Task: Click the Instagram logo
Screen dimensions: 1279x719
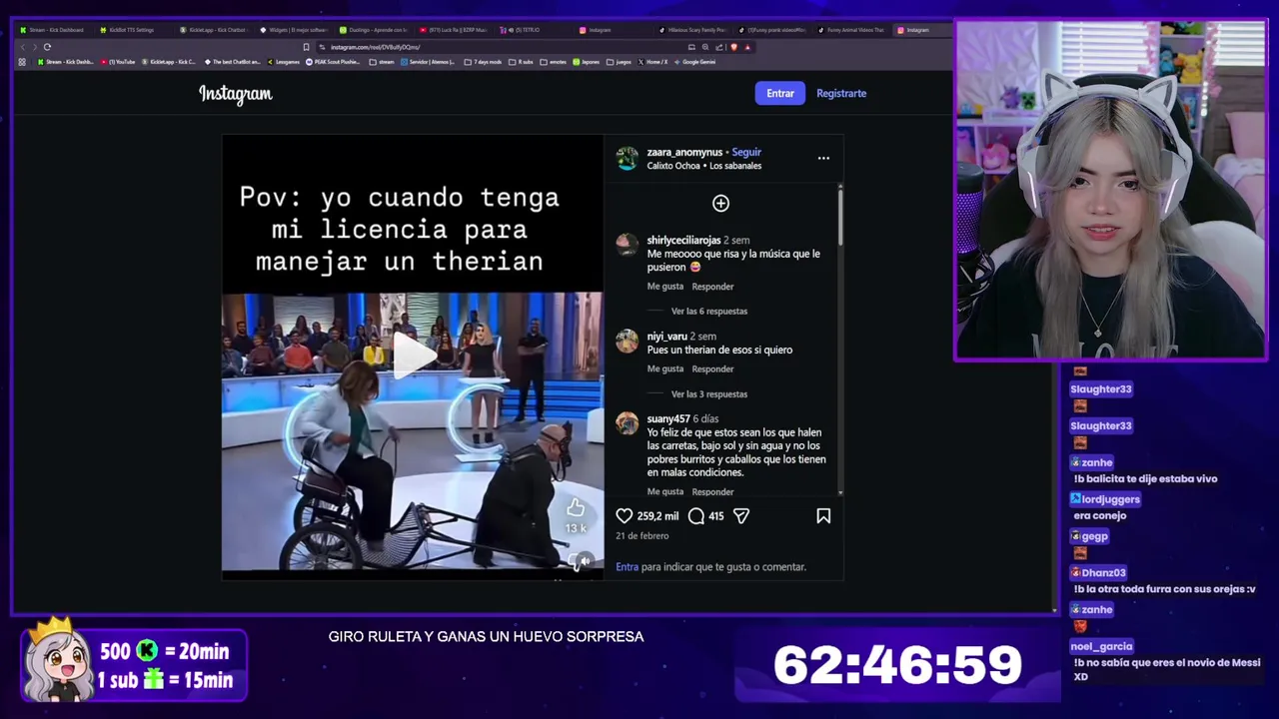Action: (x=235, y=94)
